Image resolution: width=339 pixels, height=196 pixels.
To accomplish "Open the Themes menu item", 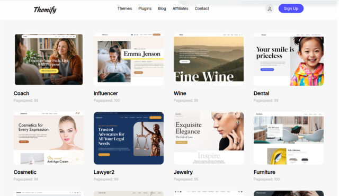I will (124, 8).
